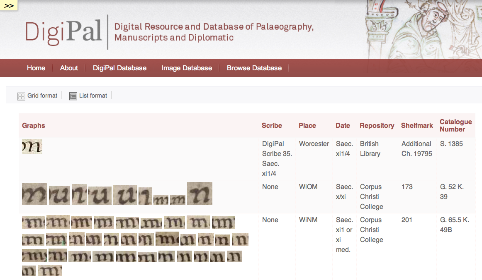Open the About page
This screenshot has width=482, height=280.
click(x=69, y=68)
